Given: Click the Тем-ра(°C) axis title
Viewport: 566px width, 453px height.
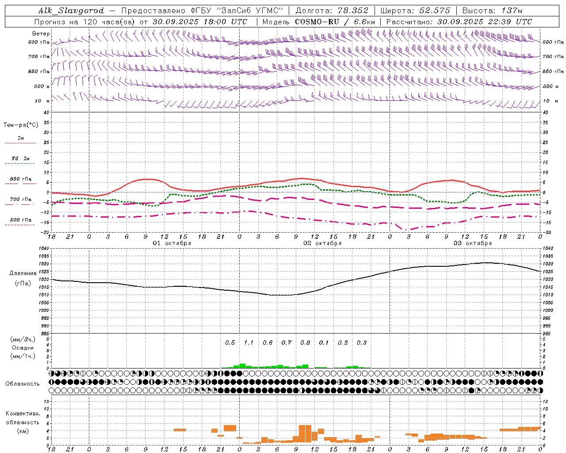Looking at the screenshot, I should tap(21, 125).
